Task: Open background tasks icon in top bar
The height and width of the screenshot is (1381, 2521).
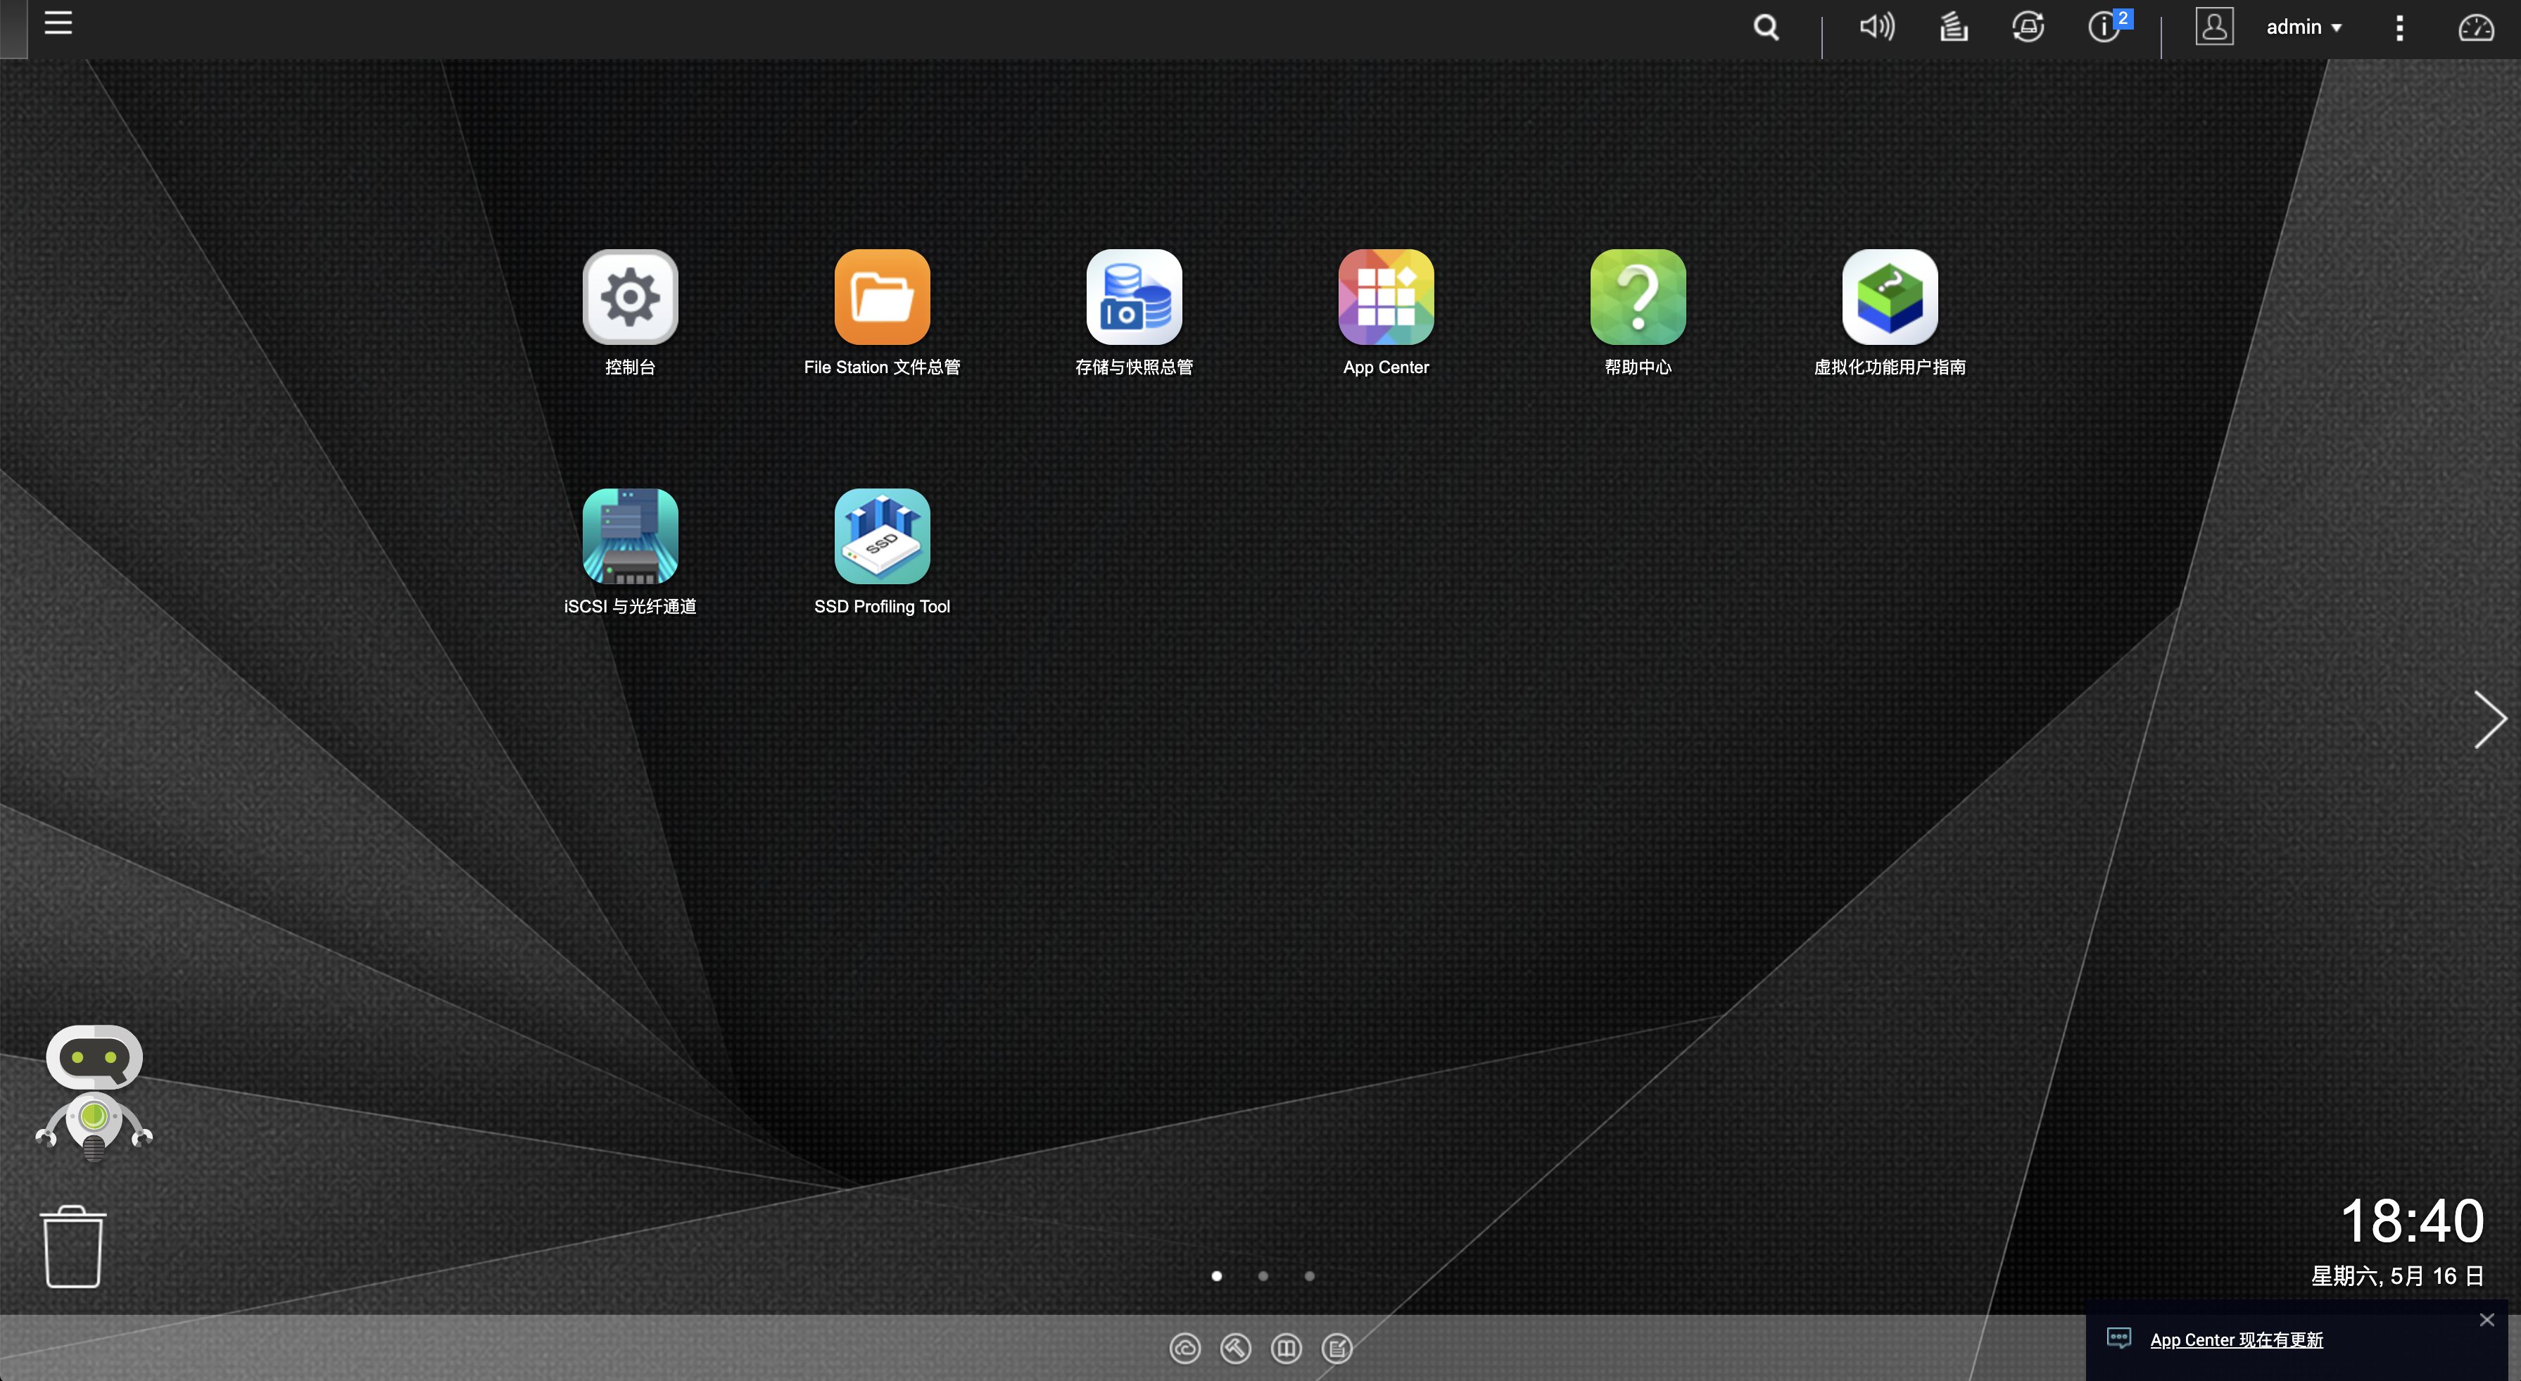Action: pyautogui.click(x=1953, y=27)
